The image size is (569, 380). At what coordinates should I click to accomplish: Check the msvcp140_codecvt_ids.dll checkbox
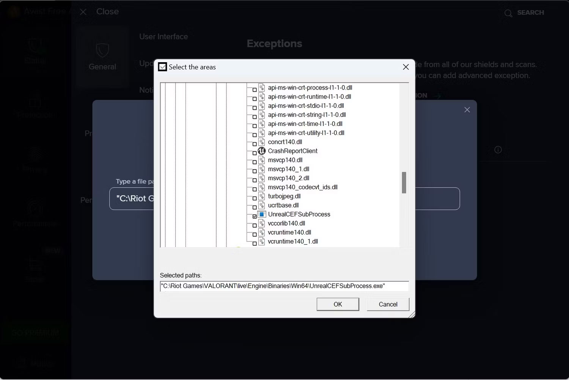coord(255,189)
